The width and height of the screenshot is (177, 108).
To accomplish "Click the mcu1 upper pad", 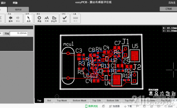I will coord(68,53).
